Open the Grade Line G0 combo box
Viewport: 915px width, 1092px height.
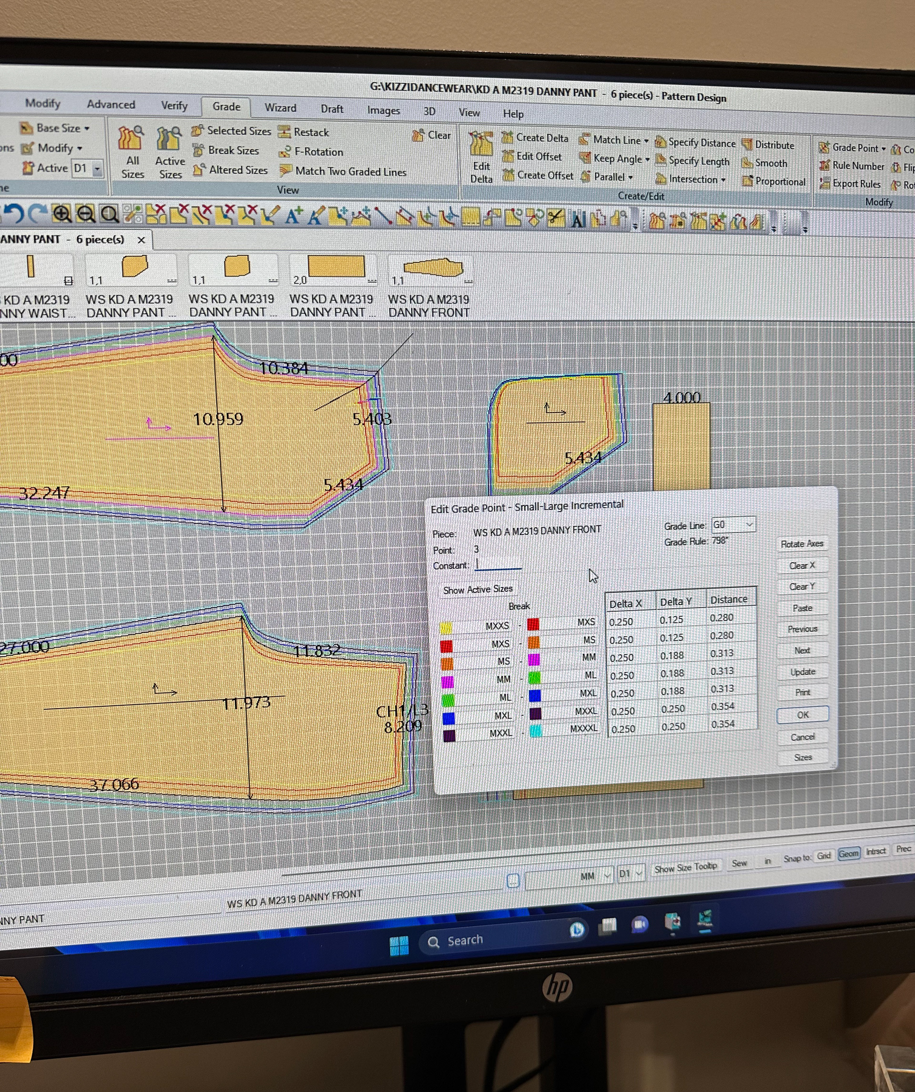point(732,524)
